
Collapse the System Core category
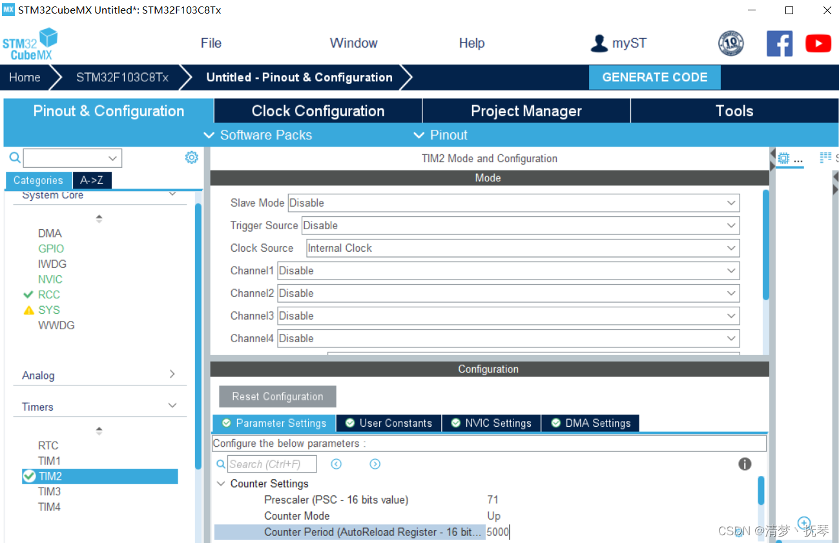tap(172, 194)
